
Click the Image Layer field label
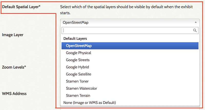coord(13,35)
